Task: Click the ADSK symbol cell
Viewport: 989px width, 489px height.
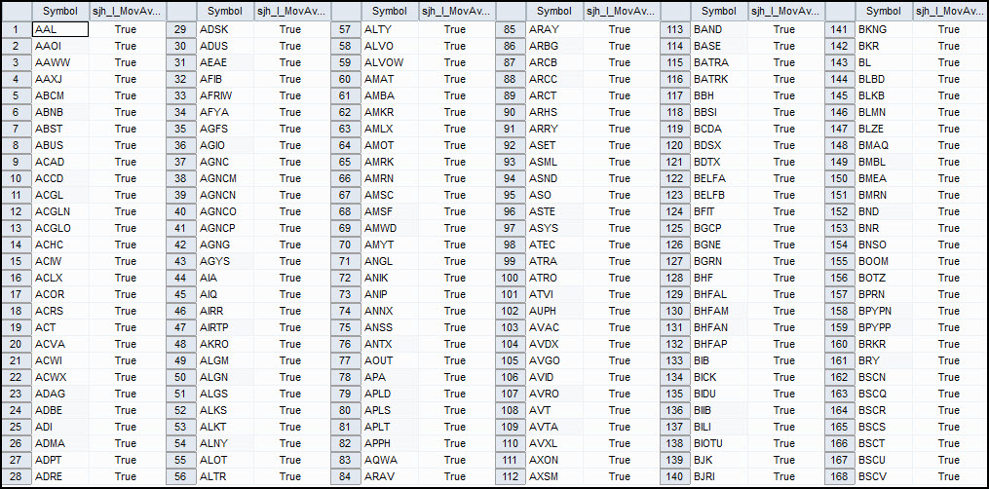Action: 225,29
